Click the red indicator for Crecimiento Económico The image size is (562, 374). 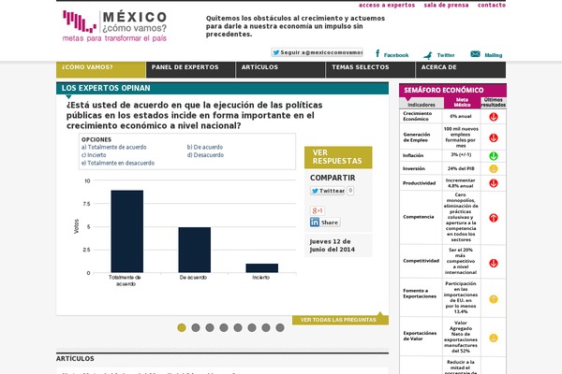[494, 116]
